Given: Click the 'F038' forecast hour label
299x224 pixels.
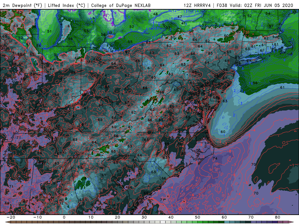Looking at the screenshot, I should tap(222, 5).
